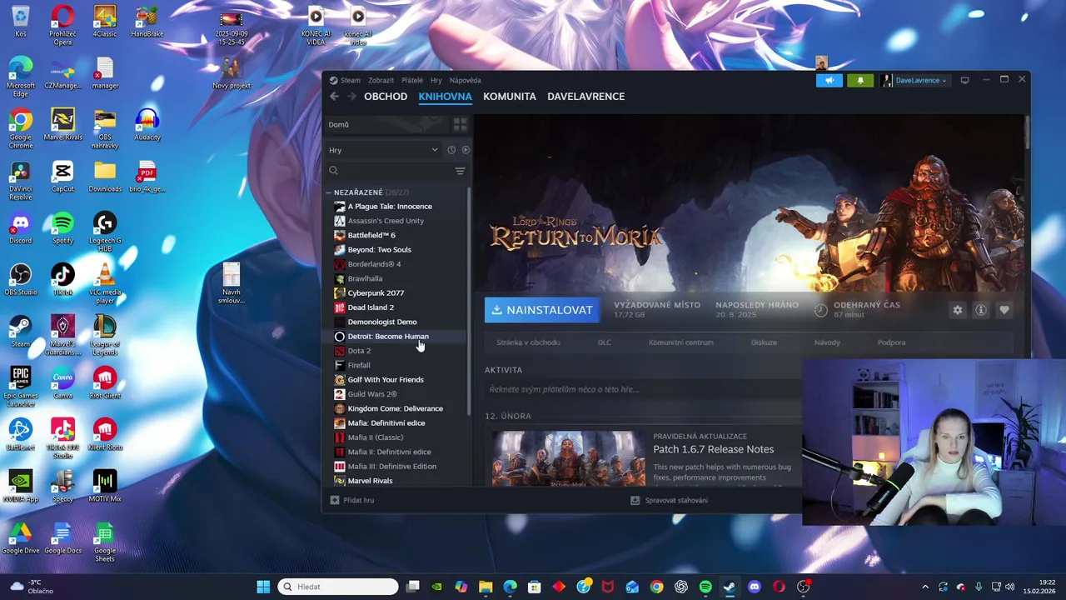1066x600 pixels.
Task: Open Patch 1.6.7 news thumbnail
Action: pyautogui.click(x=569, y=458)
